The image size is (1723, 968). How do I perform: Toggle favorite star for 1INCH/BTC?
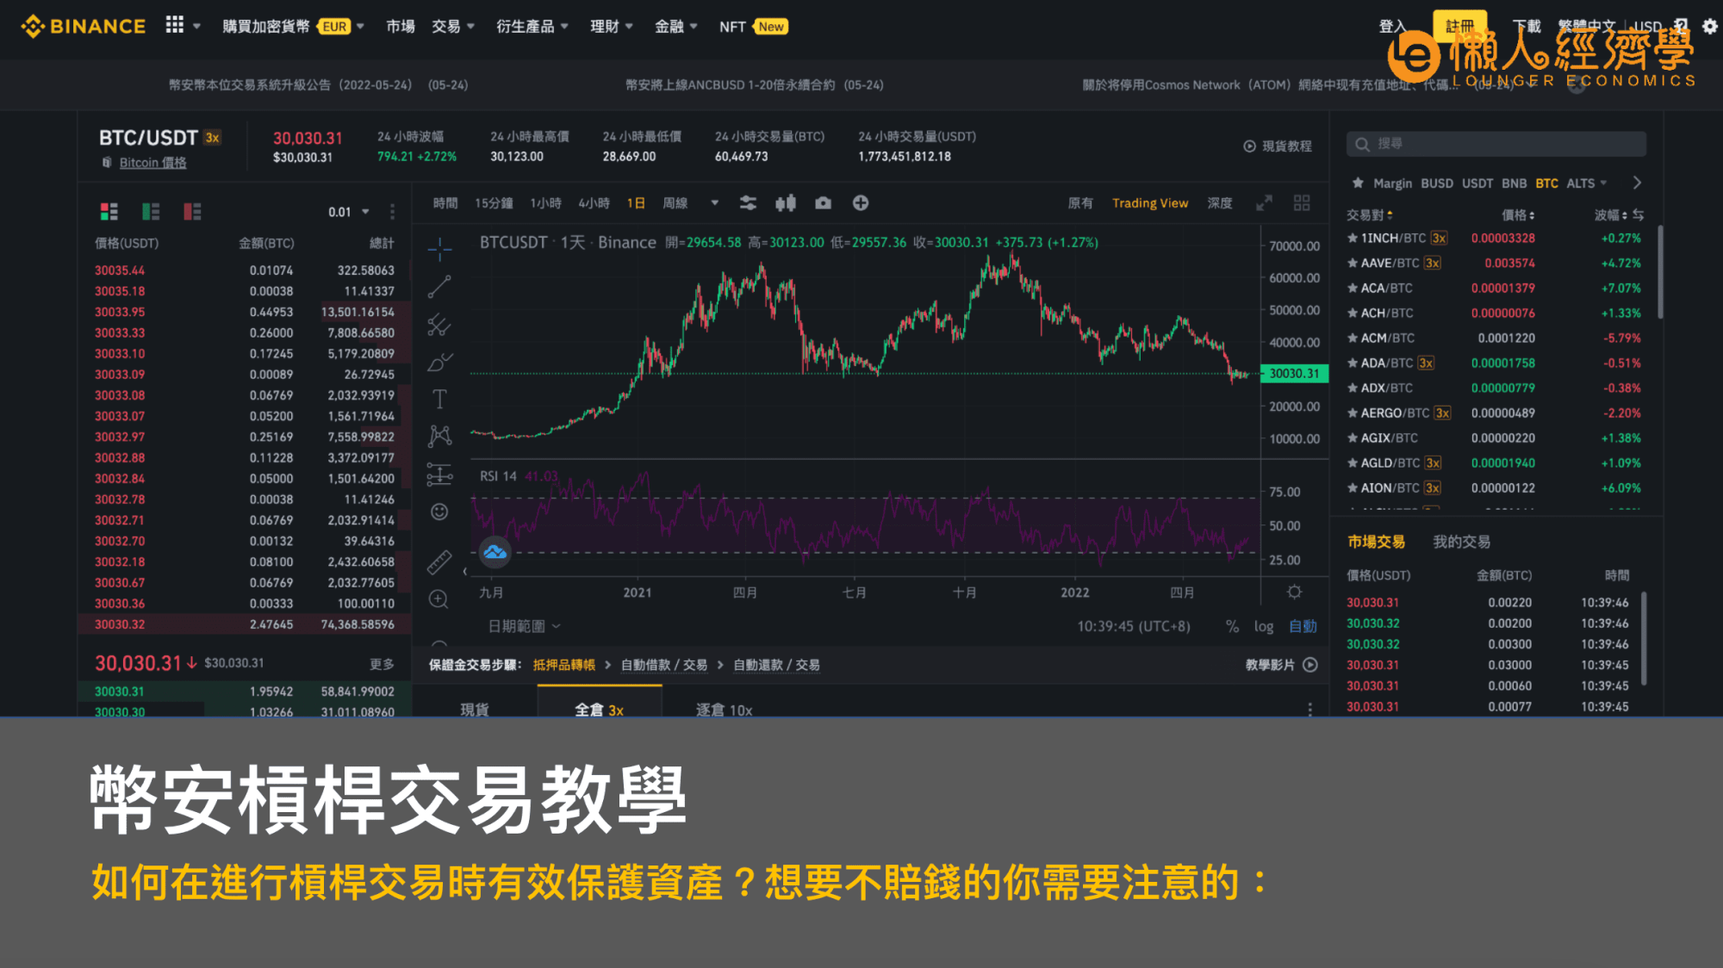1353,238
